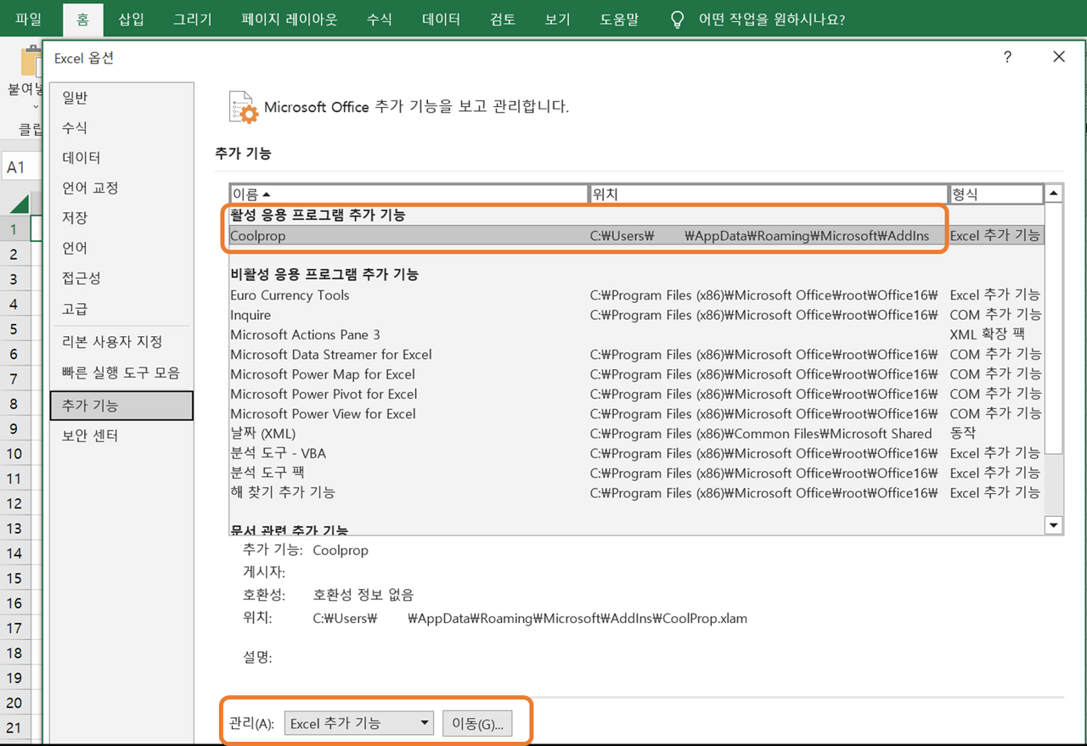Click the lightbulb Tell Me icon
This screenshot has height=746, width=1087.
coord(677,20)
